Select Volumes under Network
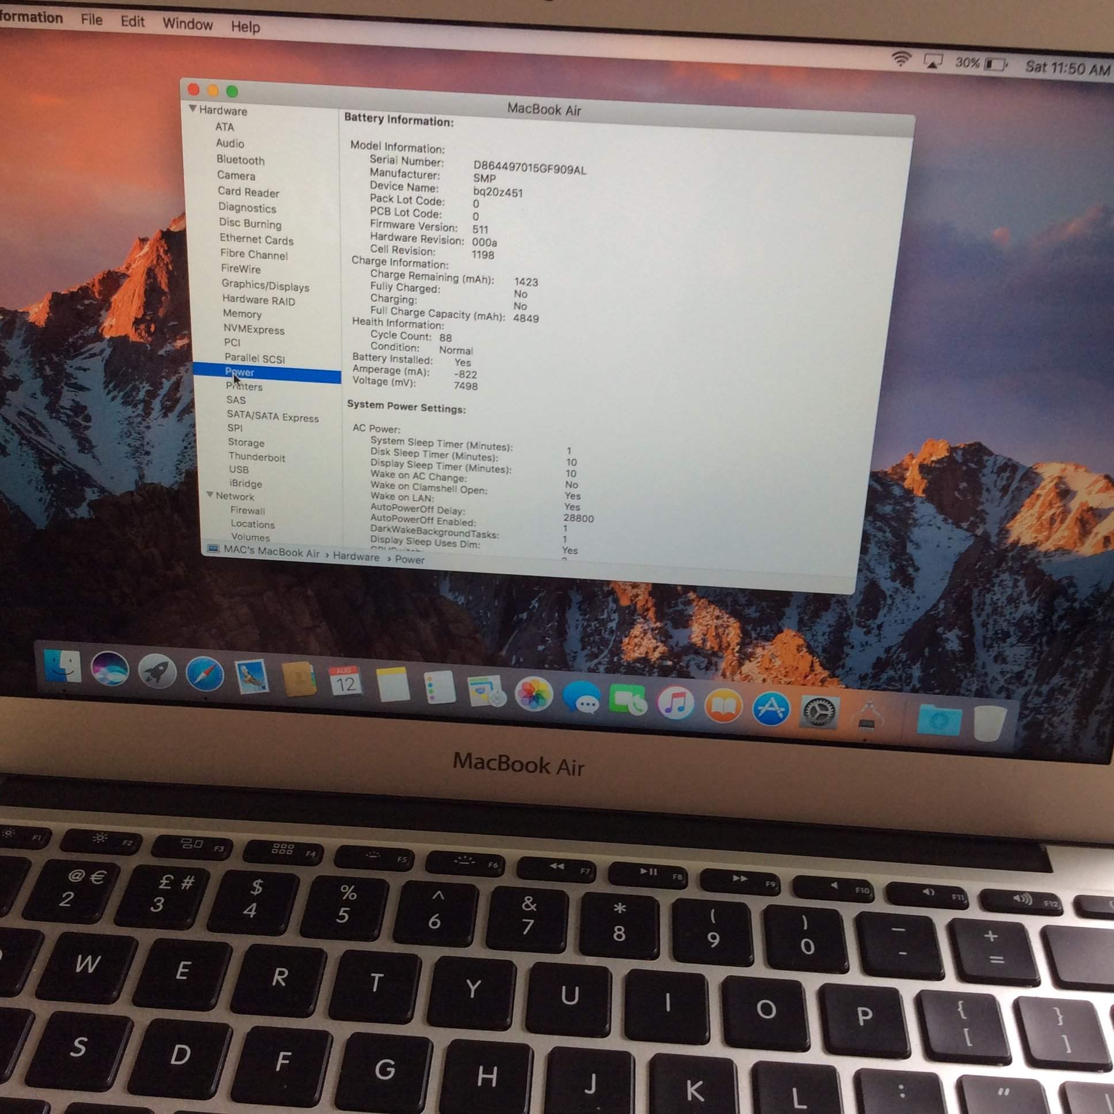 point(251,537)
